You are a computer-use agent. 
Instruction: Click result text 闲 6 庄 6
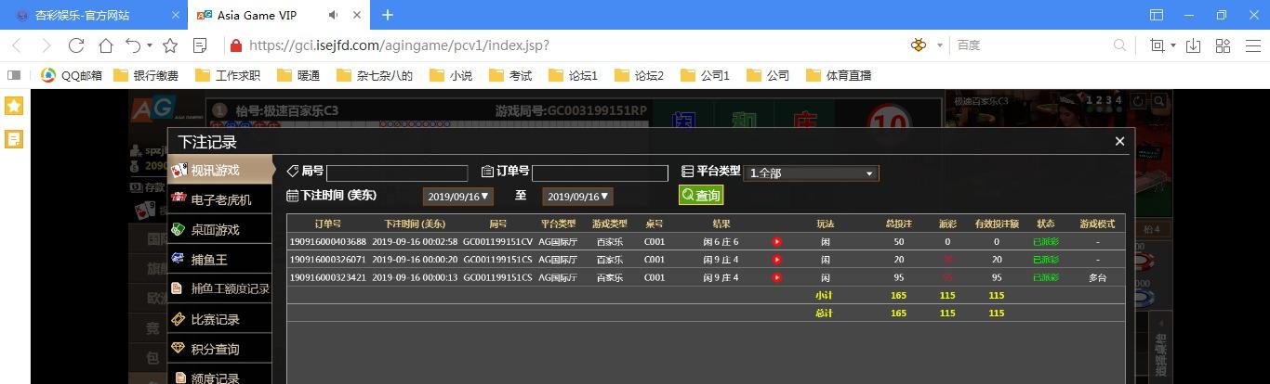[721, 242]
